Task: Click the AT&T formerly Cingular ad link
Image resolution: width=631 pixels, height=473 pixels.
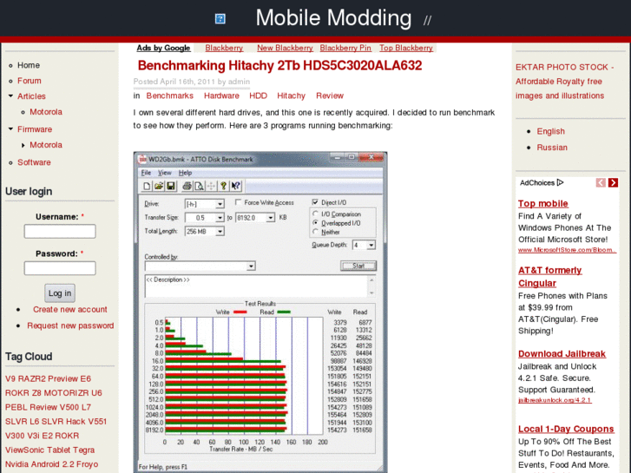Action: 549,277
